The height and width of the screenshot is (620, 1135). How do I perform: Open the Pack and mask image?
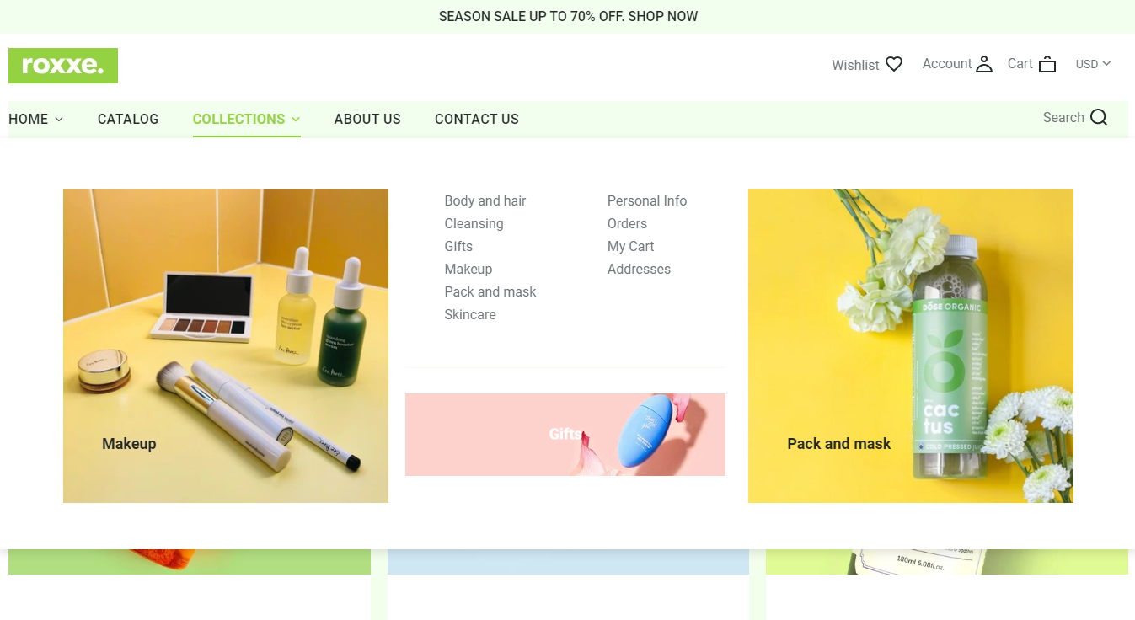pos(911,345)
